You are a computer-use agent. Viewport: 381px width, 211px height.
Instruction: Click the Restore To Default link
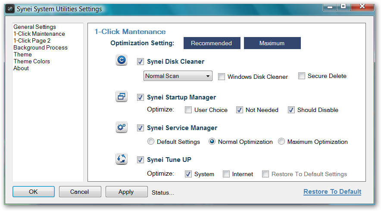coord(332,192)
